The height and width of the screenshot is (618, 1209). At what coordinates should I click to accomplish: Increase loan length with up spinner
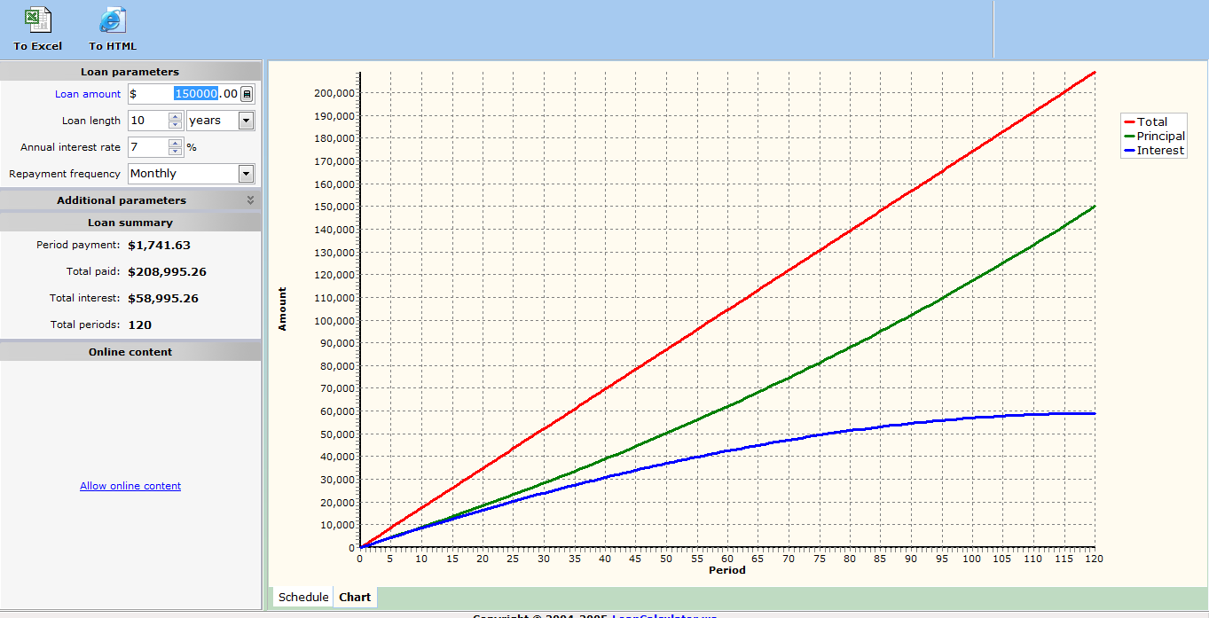point(176,116)
